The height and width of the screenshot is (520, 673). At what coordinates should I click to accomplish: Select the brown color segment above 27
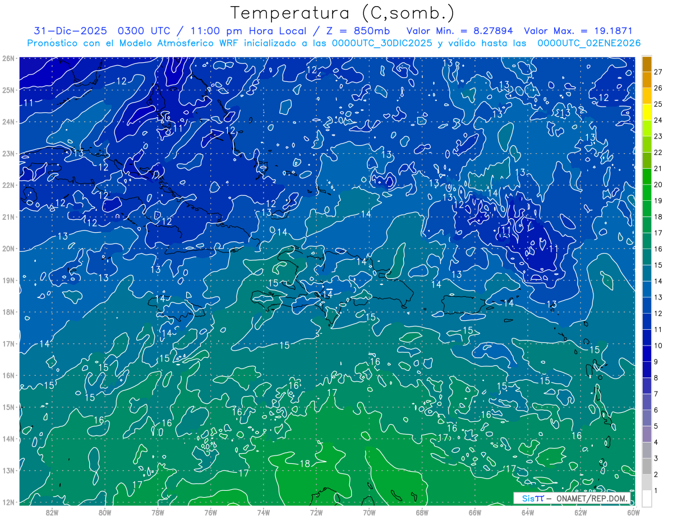pyautogui.click(x=647, y=63)
